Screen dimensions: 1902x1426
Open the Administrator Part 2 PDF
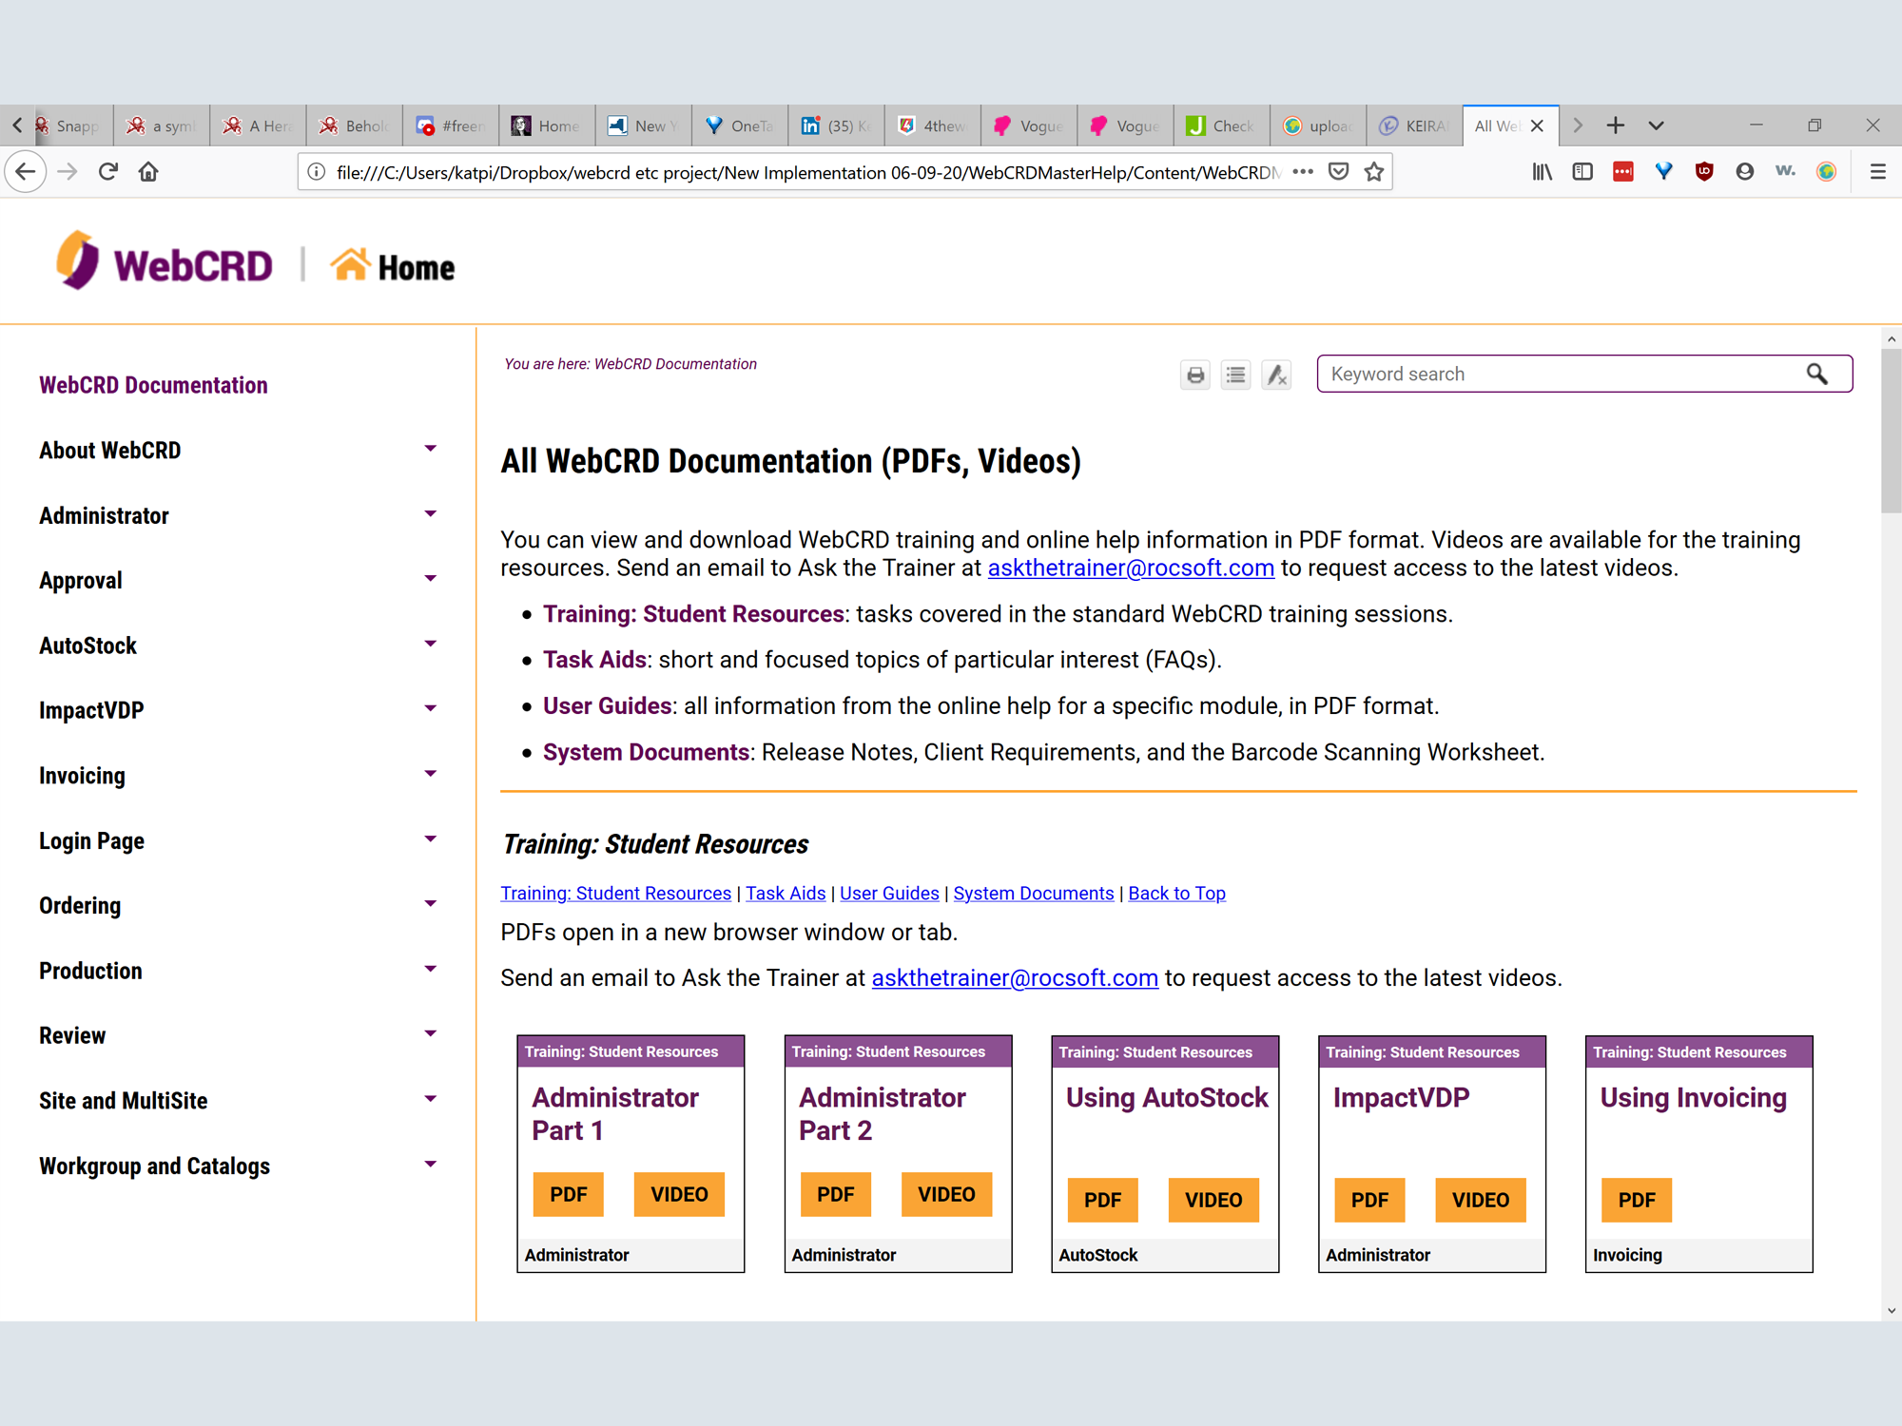coord(835,1194)
